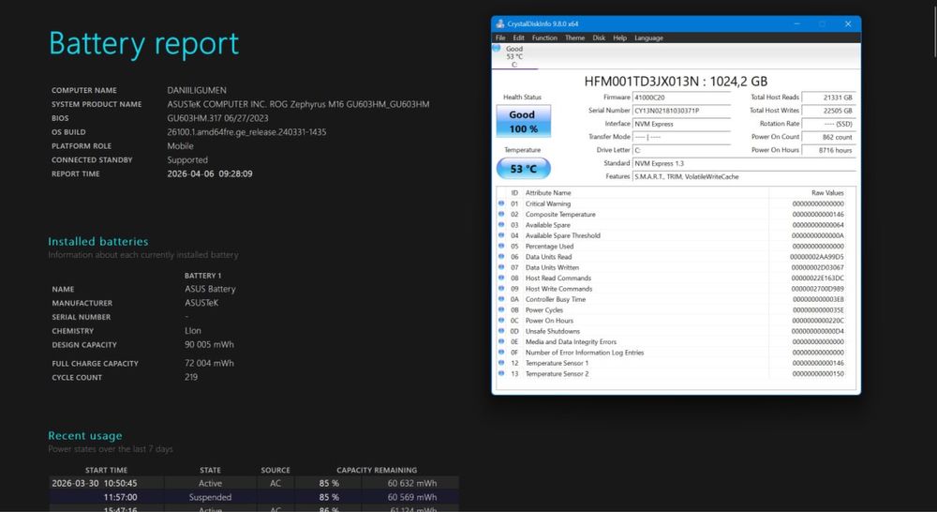Open the Language menu
Screen dimensions: 937x512
648,38
